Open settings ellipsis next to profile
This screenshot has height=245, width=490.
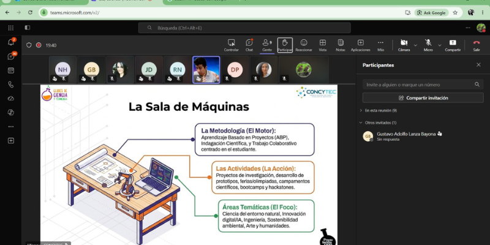coord(468,28)
